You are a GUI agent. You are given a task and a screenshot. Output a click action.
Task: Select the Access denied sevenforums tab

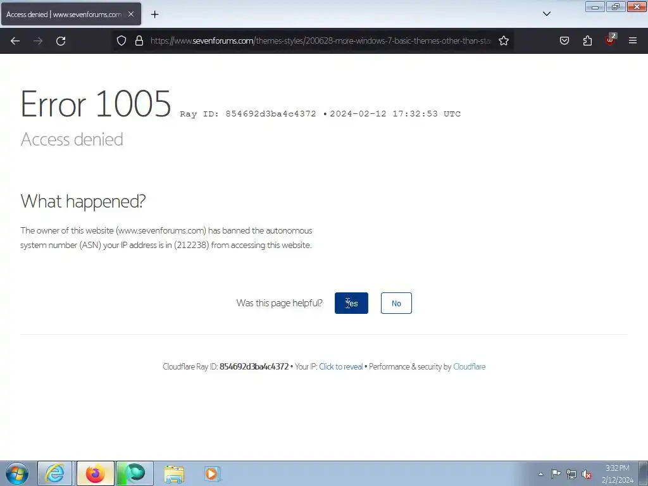coord(71,14)
